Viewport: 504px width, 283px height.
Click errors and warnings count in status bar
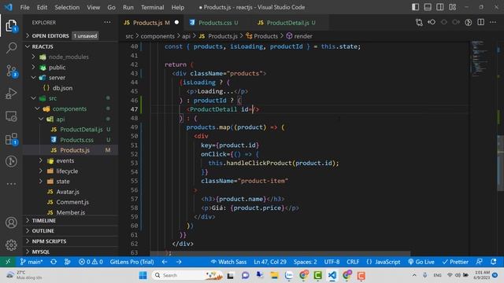[91, 262]
